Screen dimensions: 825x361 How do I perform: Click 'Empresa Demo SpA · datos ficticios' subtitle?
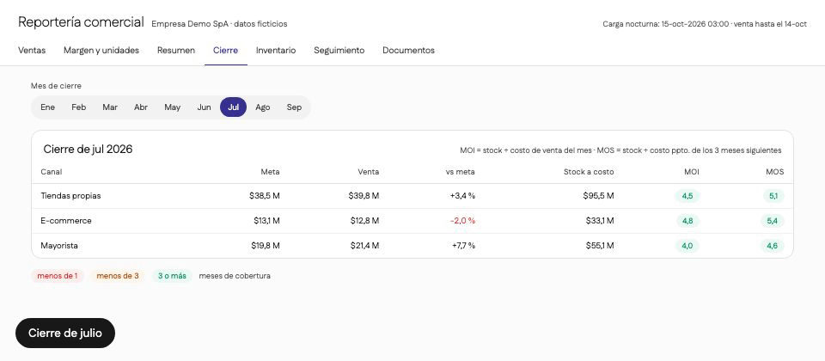tap(219, 24)
